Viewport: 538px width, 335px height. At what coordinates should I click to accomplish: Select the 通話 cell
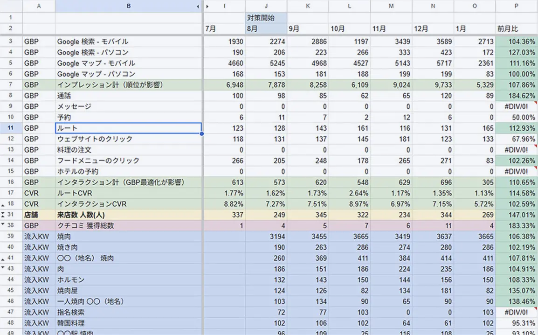click(128, 96)
